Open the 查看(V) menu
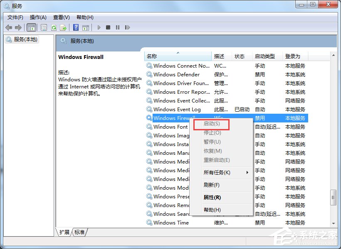341x249 pixels. [x=61, y=17]
